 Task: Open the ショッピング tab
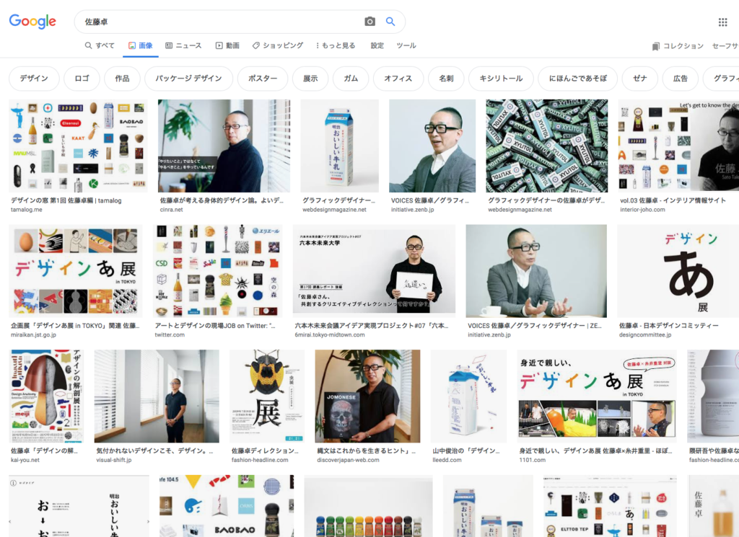(x=278, y=45)
